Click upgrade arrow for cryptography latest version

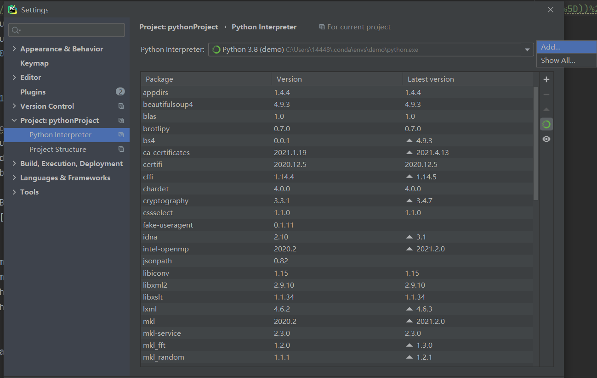coord(409,200)
